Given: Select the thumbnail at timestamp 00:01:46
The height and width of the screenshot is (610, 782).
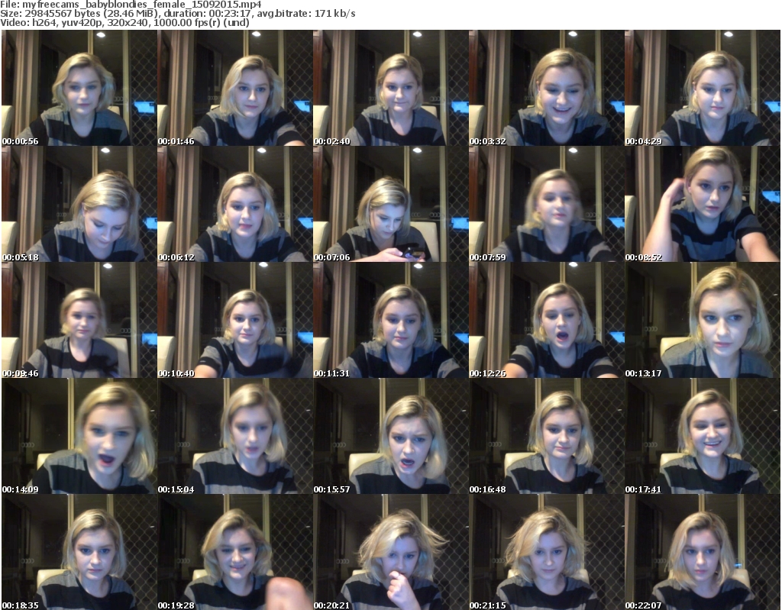Looking at the screenshot, I should pyautogui.click(x=235, y=88).
